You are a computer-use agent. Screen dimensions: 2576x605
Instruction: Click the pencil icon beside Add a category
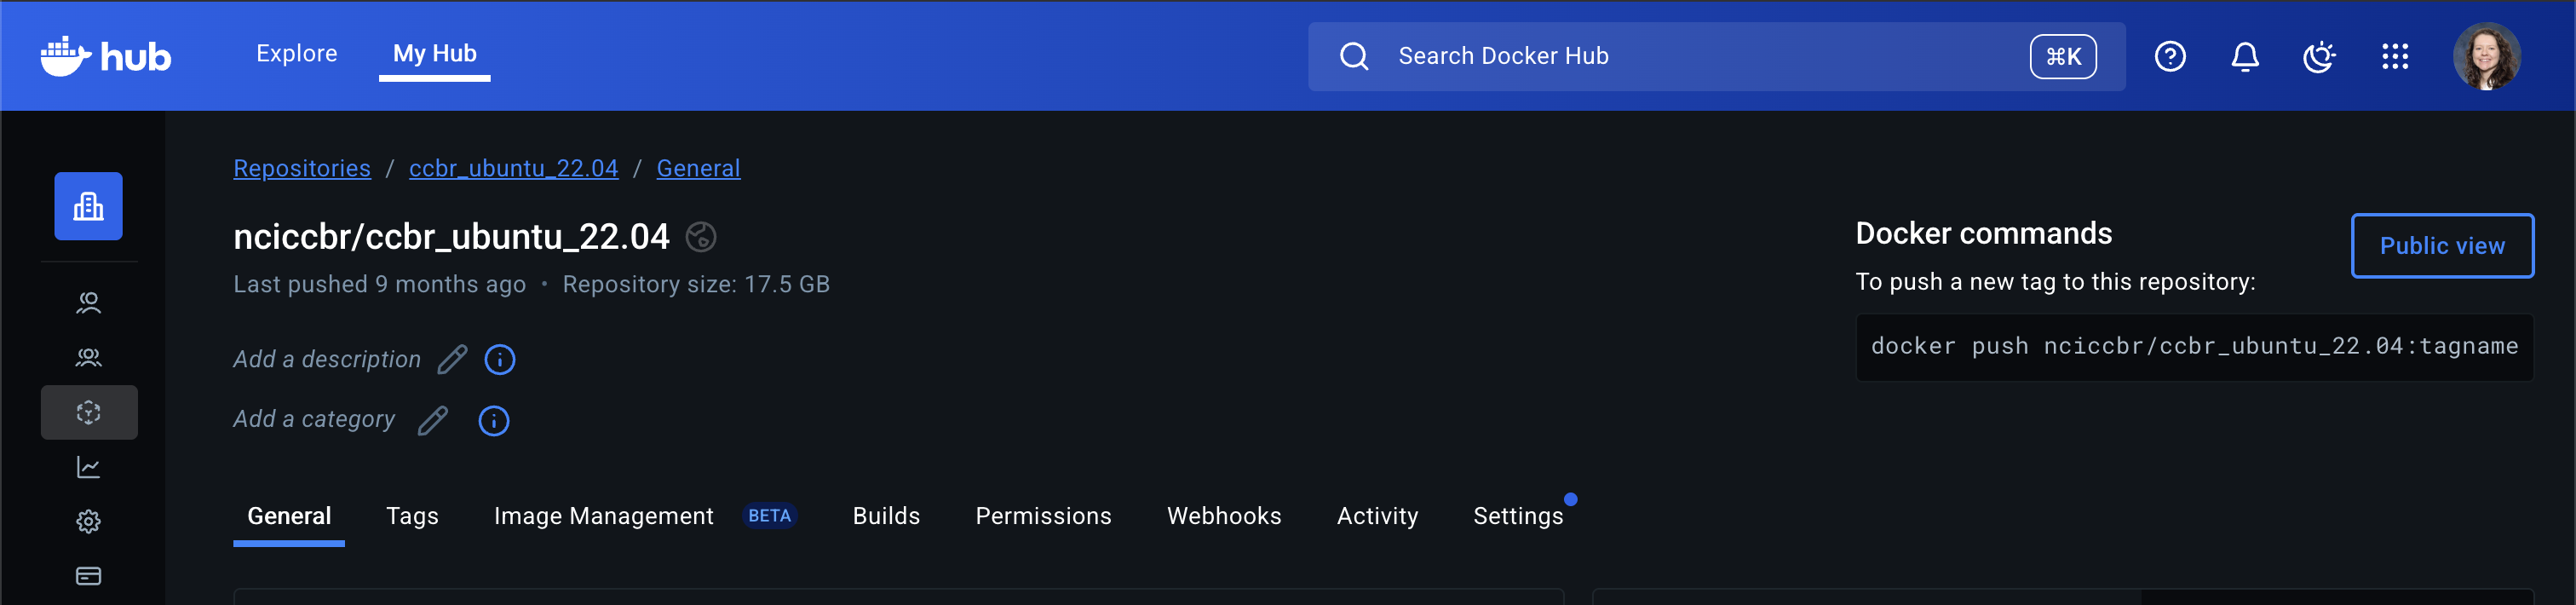point(432,420)
